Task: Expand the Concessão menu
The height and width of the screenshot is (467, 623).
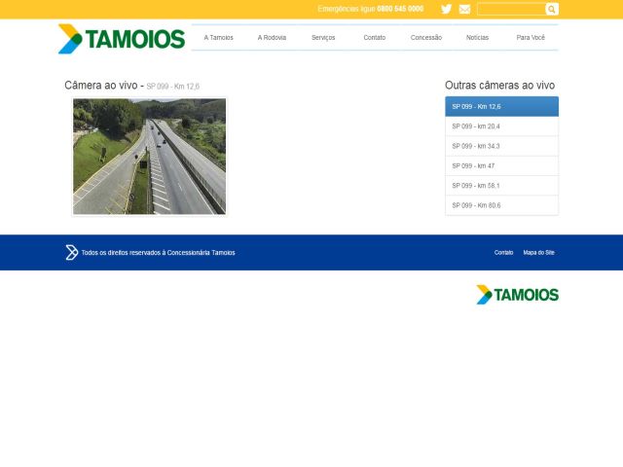Action: (x=426, y=38)
